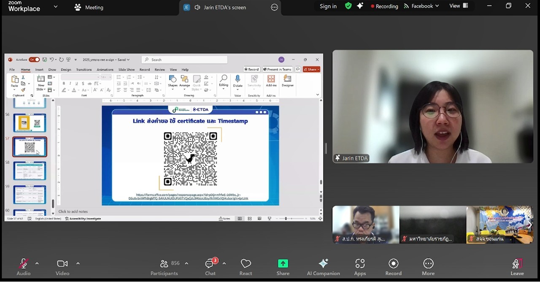Click the Leave meeting button
The height and width of the screenshot is (282, 540).
pos(517,267)
